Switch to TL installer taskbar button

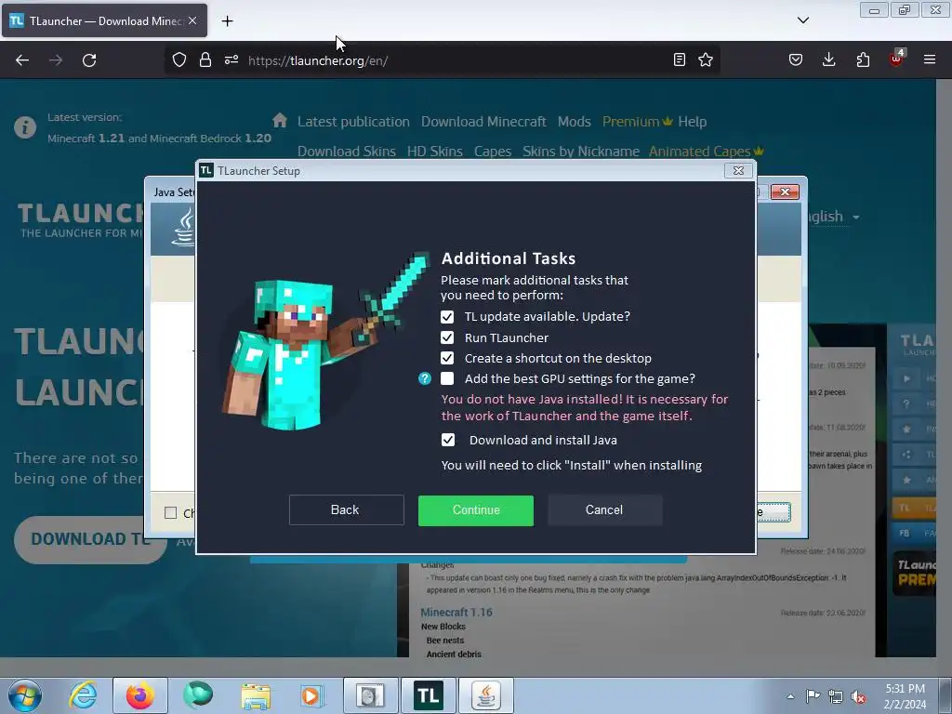point(428,695)
